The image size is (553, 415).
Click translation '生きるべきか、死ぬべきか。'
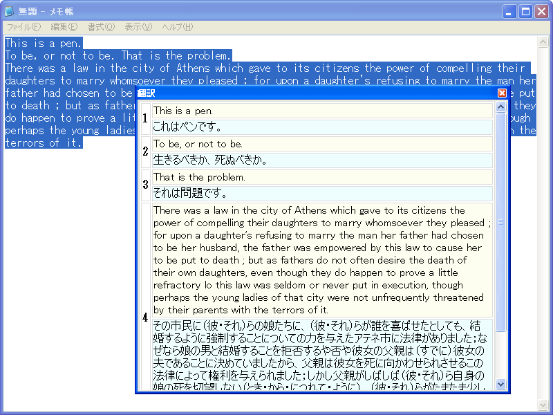[322, 160]
